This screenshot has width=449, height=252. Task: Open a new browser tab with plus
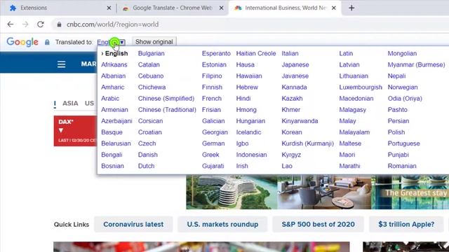pyautogui.click(x=351, y=8)
